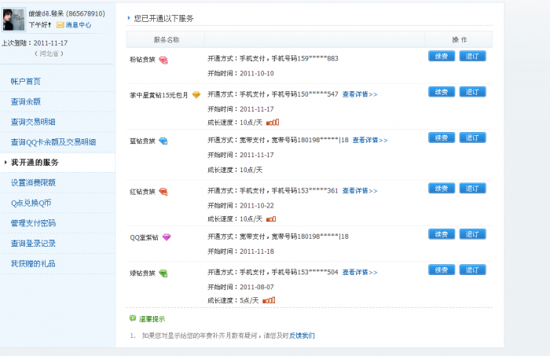Click the blue diamond icon beside 蓝钻贵族

pos(163,141)
